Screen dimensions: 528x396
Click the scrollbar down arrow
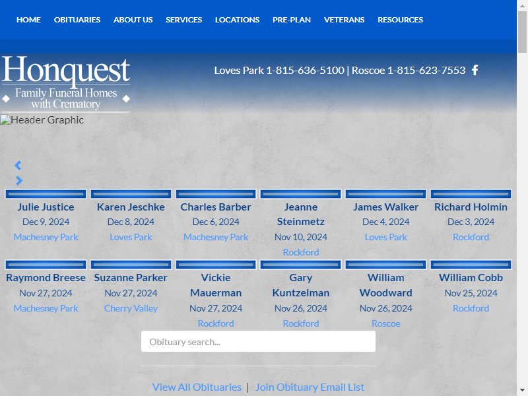522,391
